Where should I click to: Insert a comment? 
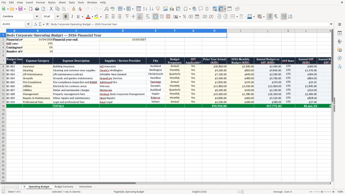pyautogui.click(x=201, y=9)
